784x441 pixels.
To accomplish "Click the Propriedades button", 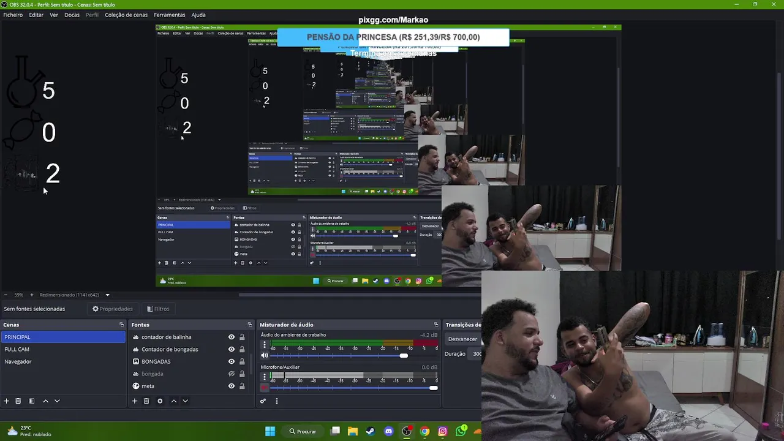I will [112, 309].
